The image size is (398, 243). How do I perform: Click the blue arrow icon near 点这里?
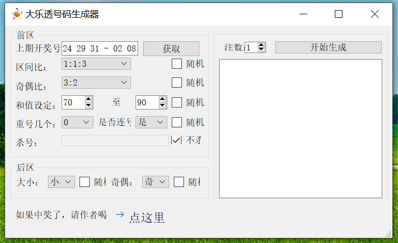pos(120,214)
